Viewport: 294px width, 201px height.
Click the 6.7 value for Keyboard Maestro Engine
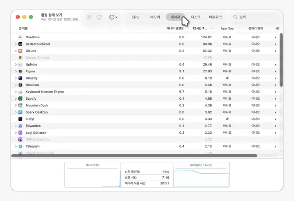182,92
